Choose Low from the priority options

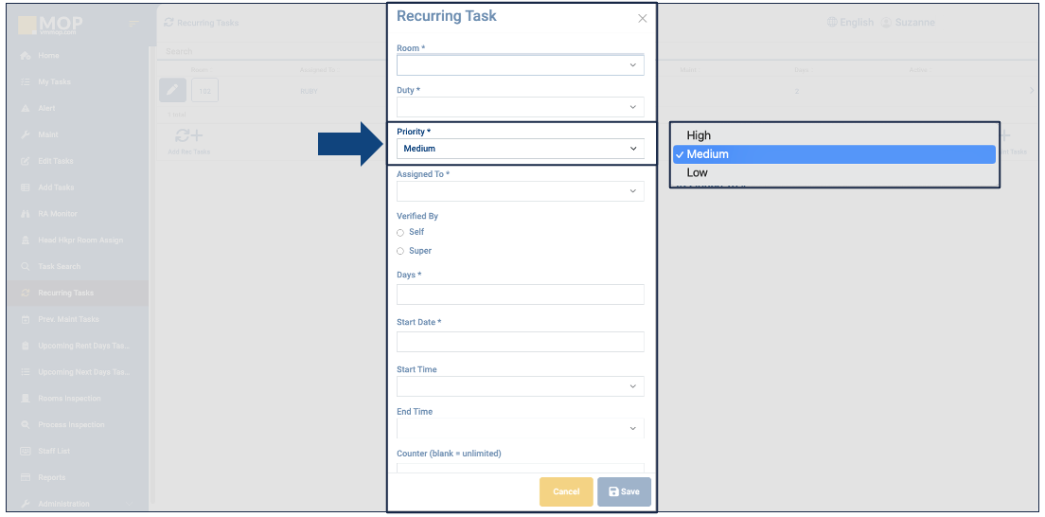697,172
